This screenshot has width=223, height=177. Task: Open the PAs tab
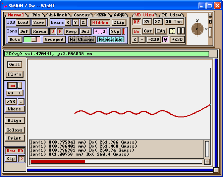[x=36, y=15]
